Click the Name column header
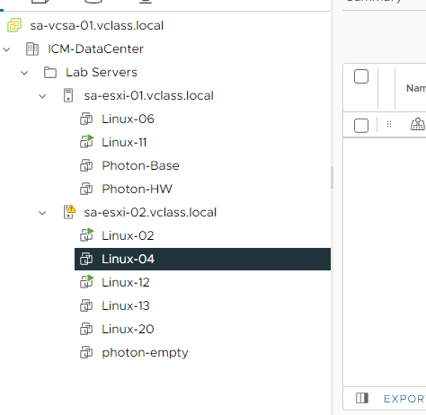Screen dimensions: 426x415 pos(416,88)
